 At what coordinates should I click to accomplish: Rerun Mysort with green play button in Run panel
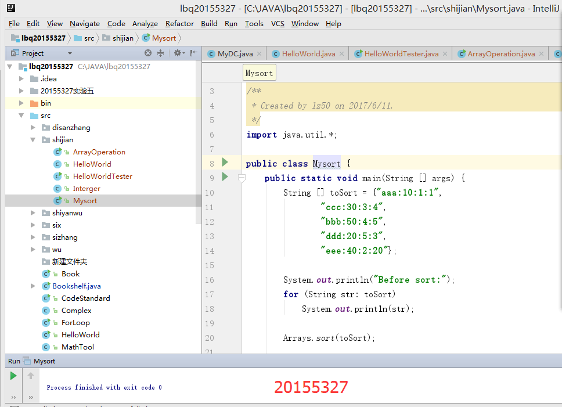[13, 376]
